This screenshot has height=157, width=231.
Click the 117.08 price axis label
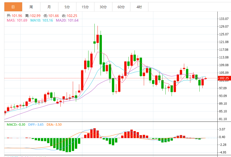[x=224, y=50]
